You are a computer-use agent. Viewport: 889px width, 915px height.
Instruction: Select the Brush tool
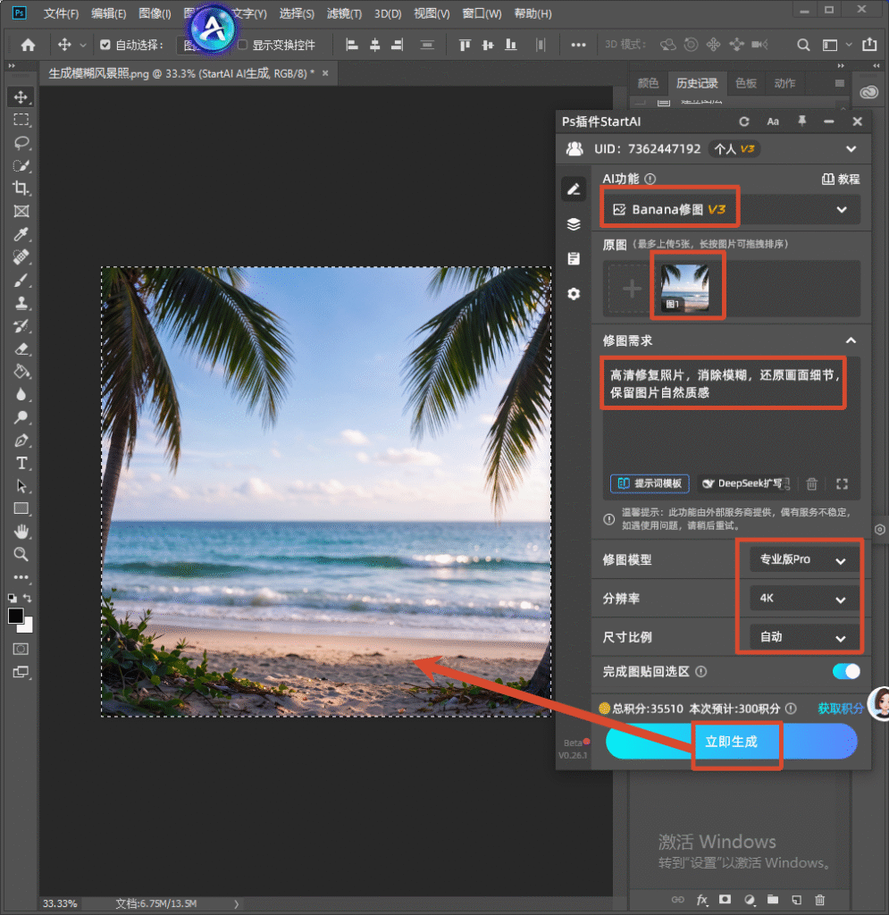[21, 280]
